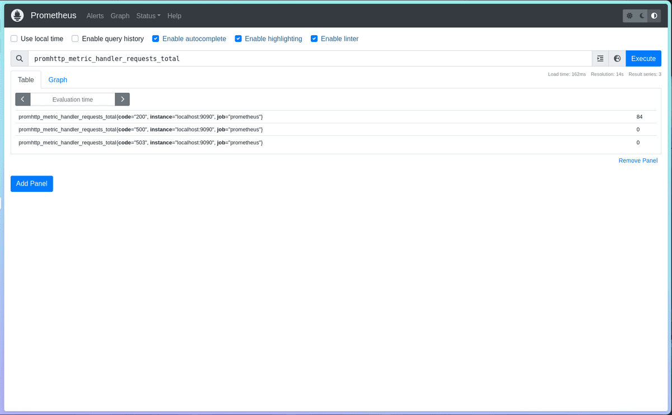Click the Prometheus flame logo icon
672x415 pixels.
coord(17,16)
